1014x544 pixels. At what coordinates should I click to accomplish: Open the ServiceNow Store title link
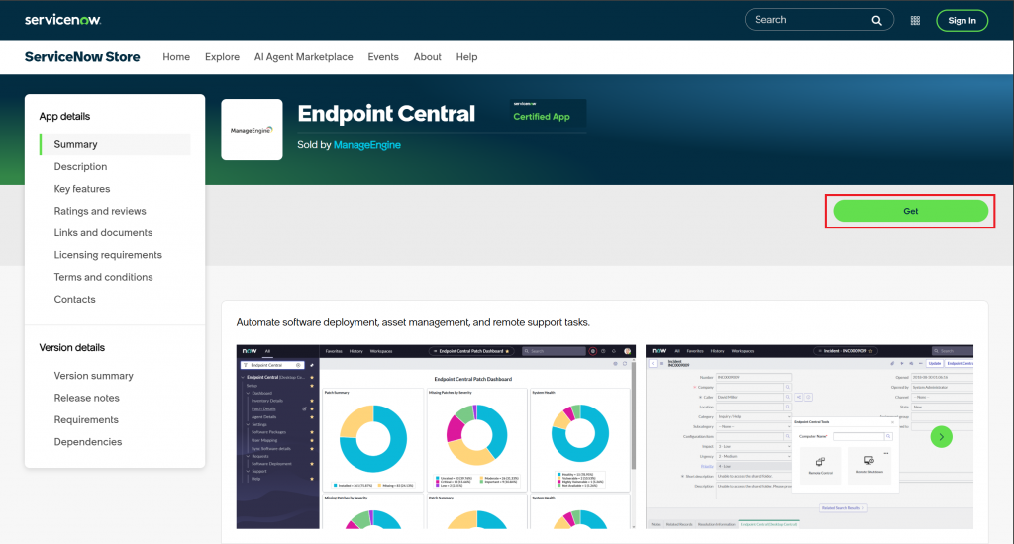coord(82,56)
